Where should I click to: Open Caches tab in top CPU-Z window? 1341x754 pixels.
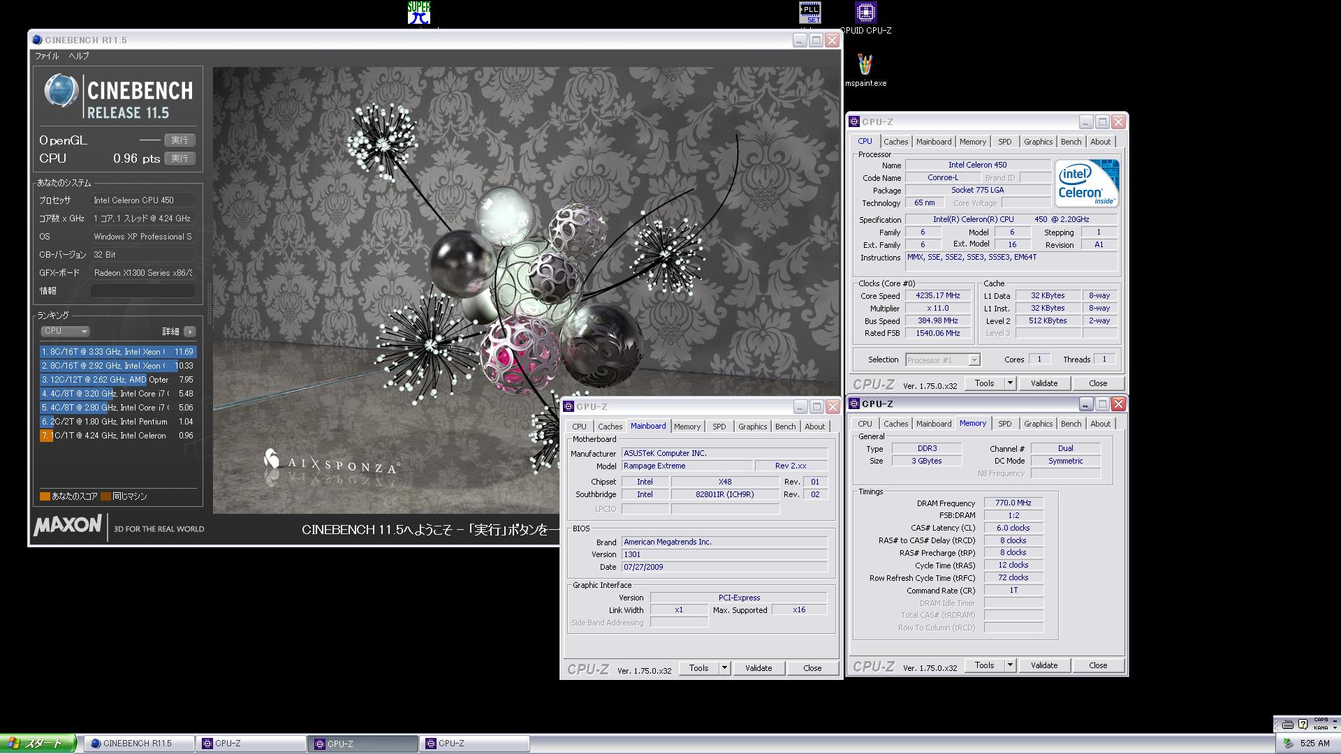(x=895, y=142)
